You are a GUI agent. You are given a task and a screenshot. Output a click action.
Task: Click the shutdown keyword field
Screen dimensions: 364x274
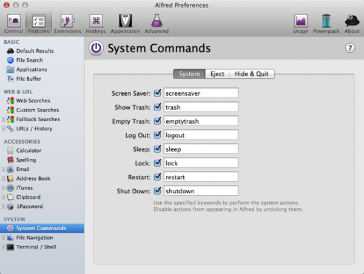pyautogui.click(x=201, y=191)
